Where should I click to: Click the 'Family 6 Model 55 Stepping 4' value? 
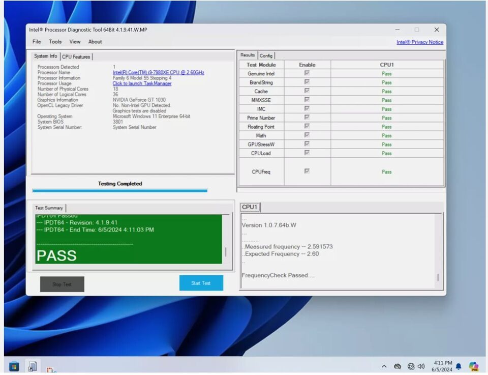(x=142, y=78)
